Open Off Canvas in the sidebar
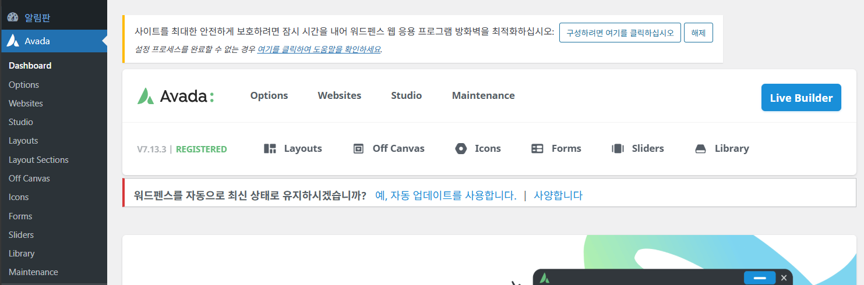Viewport: 864px width, 285px height. pyautogui.click(x=29, y=178)
